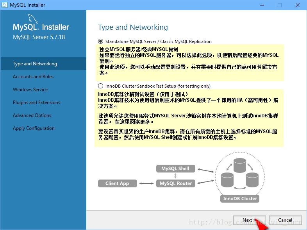
Task: Go to Apply Configuration step
Action: [x=34, y=128]
